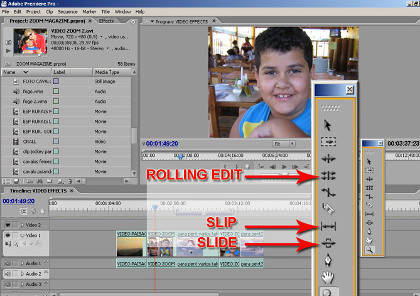Image resolution: width=420 pixels, height=296 pixels.
Task: Open the Sequence menu
Action: [x=67, y=11]
